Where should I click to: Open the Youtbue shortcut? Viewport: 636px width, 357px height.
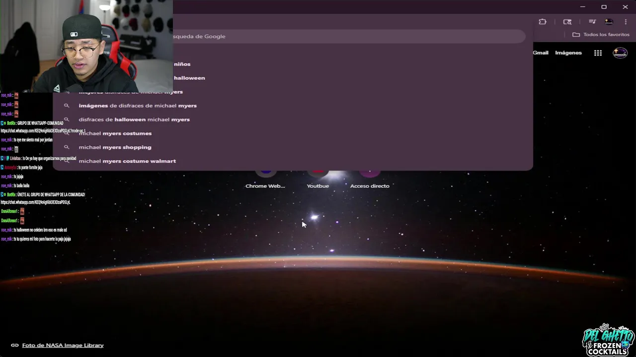[x=318, y=179]
